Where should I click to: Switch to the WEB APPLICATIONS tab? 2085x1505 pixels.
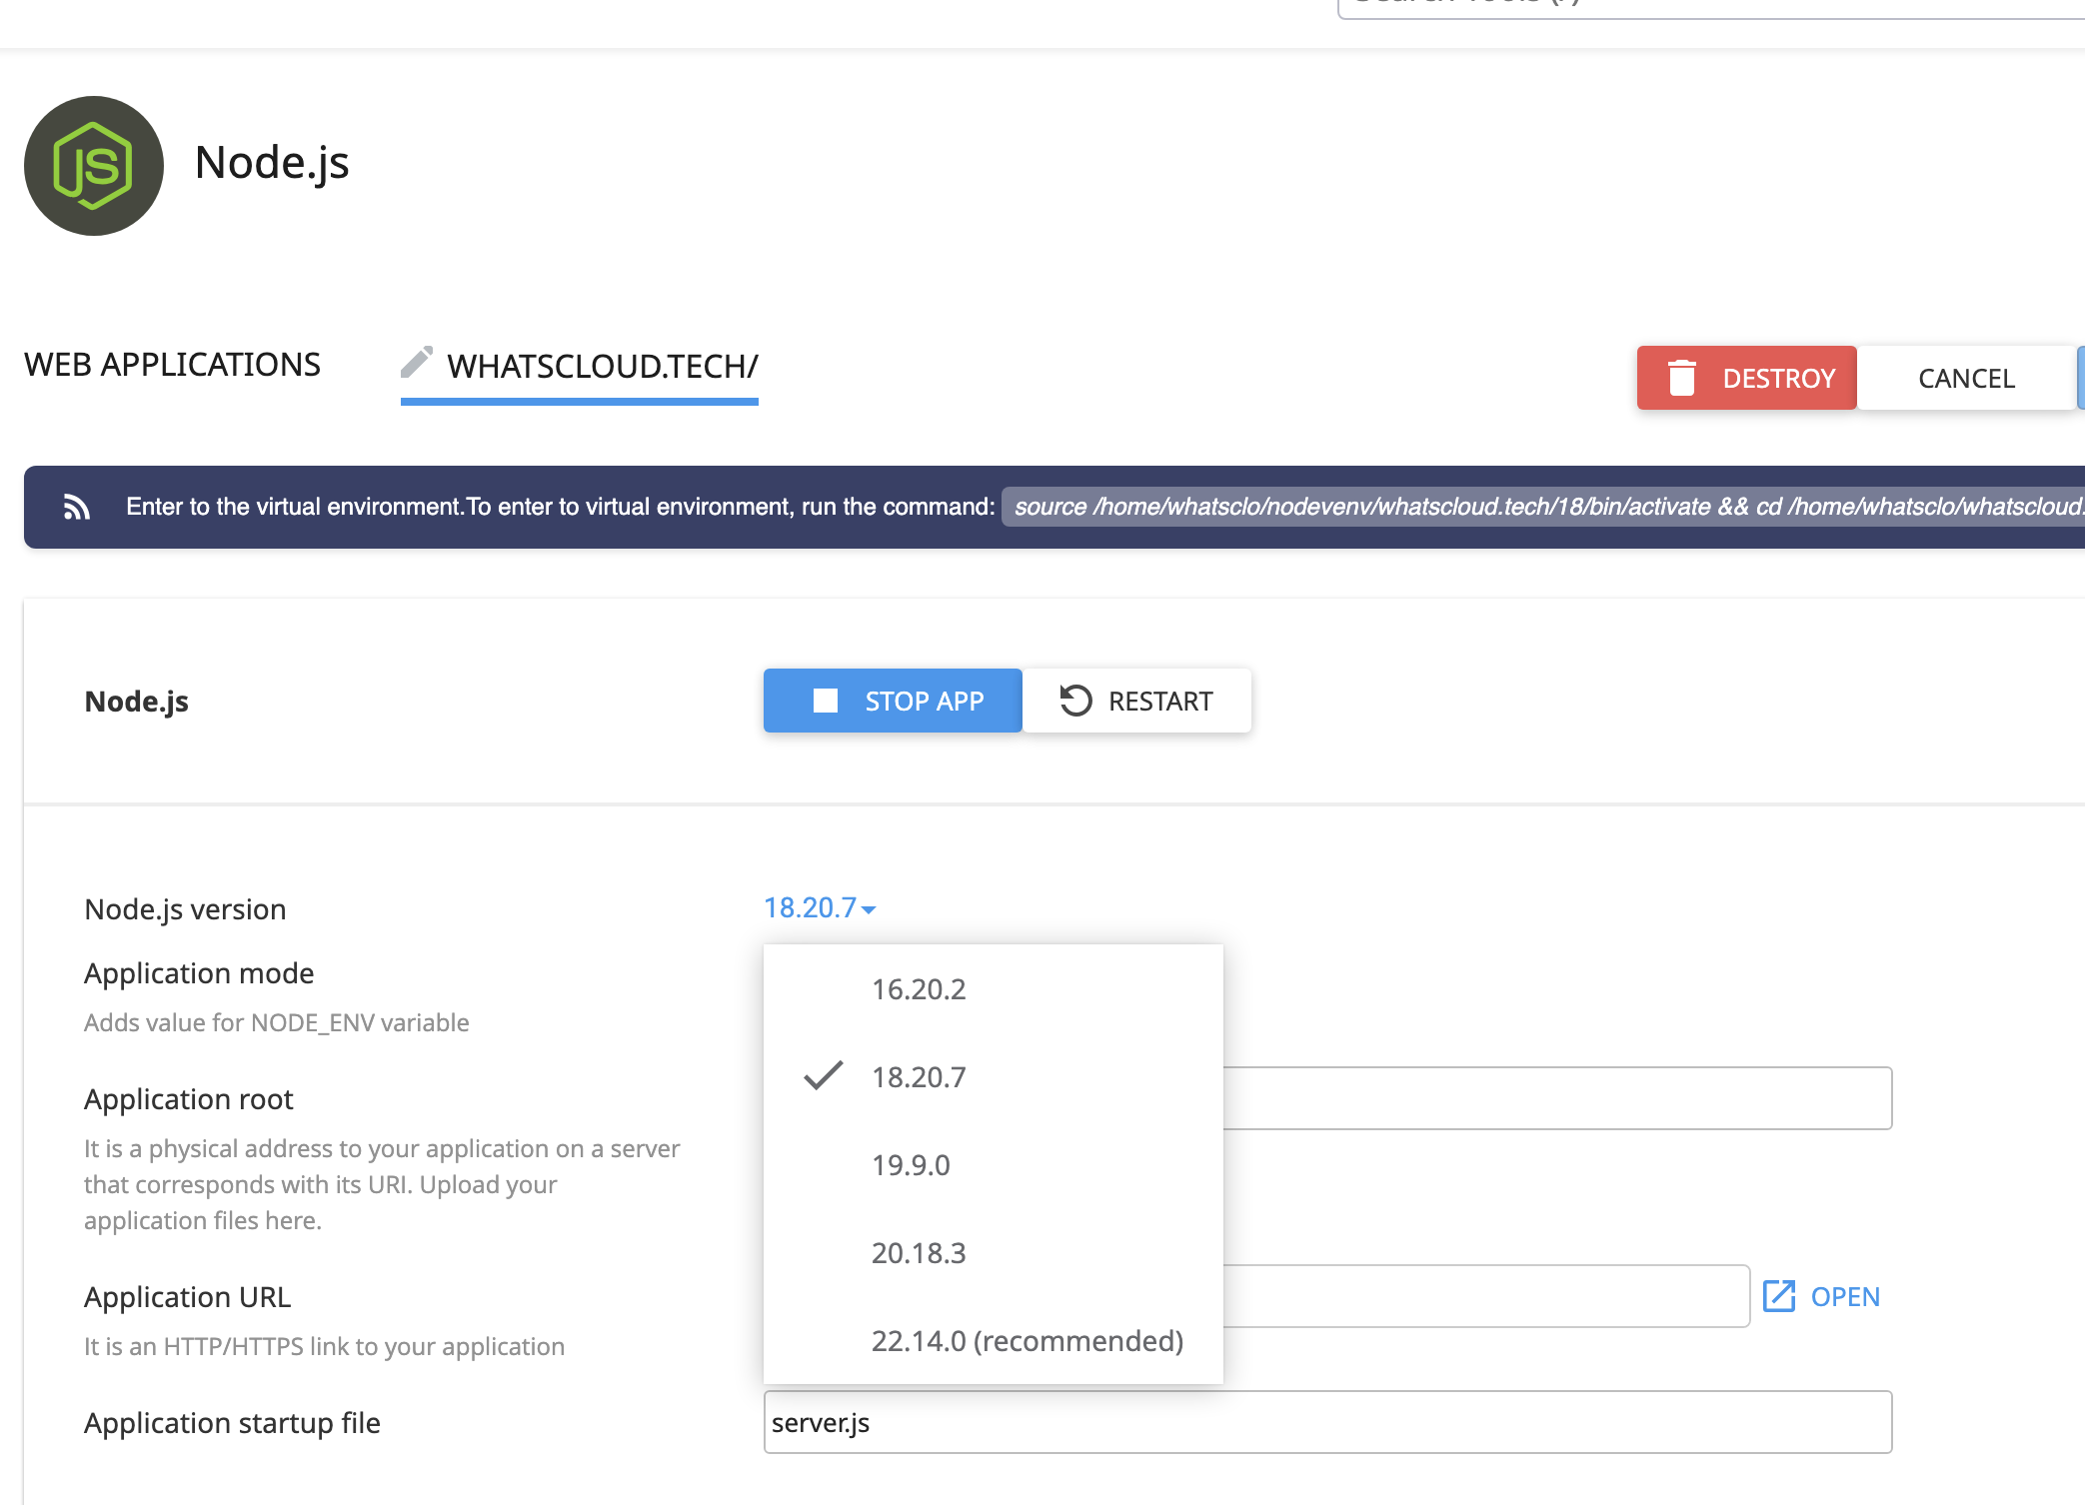(x=172, y=365)
